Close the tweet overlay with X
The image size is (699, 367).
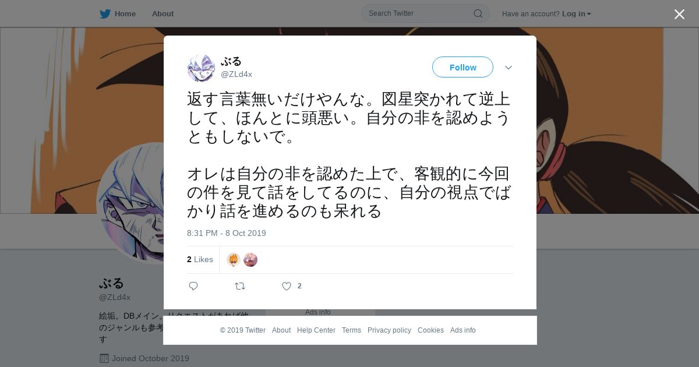click(679, 15)
